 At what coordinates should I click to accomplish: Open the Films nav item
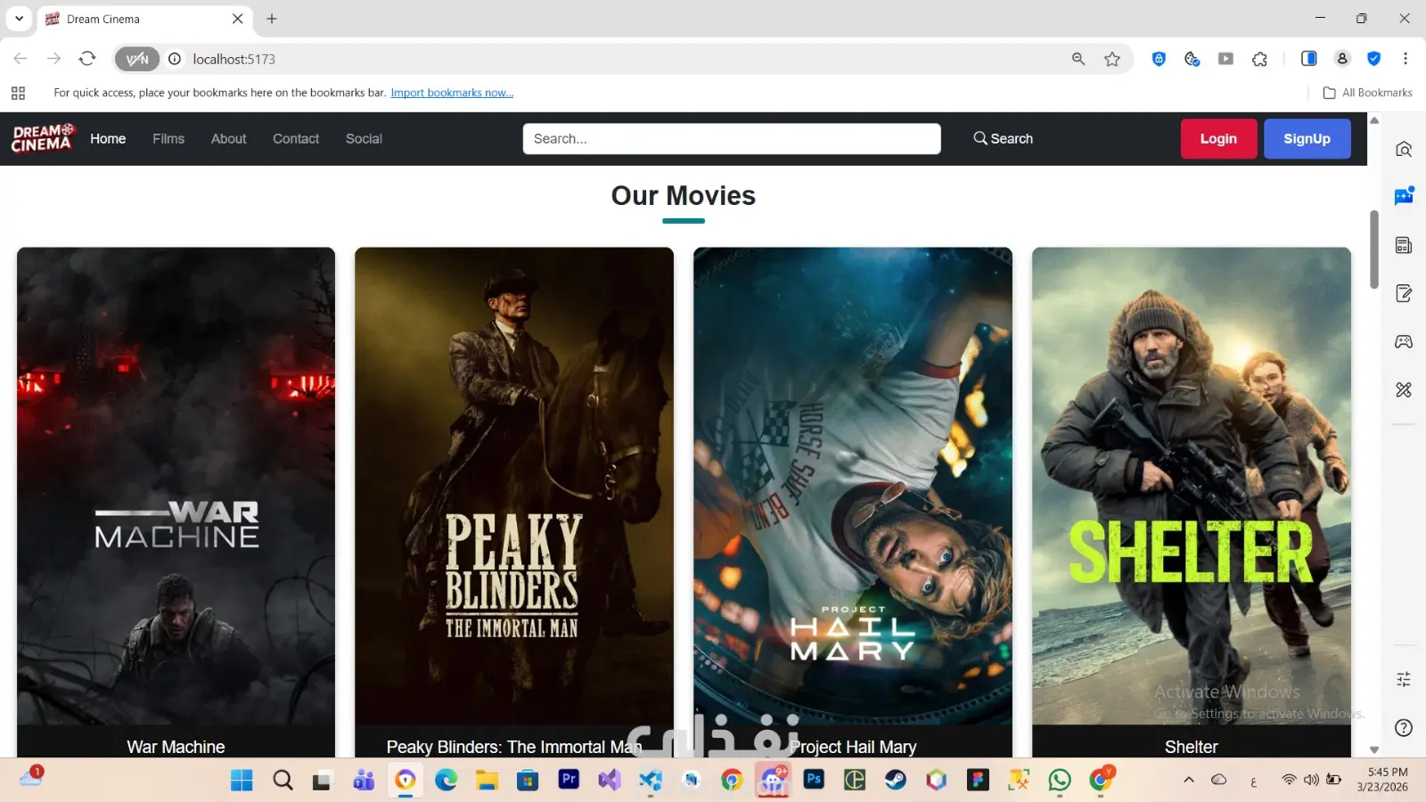click(x=168, y=139)
